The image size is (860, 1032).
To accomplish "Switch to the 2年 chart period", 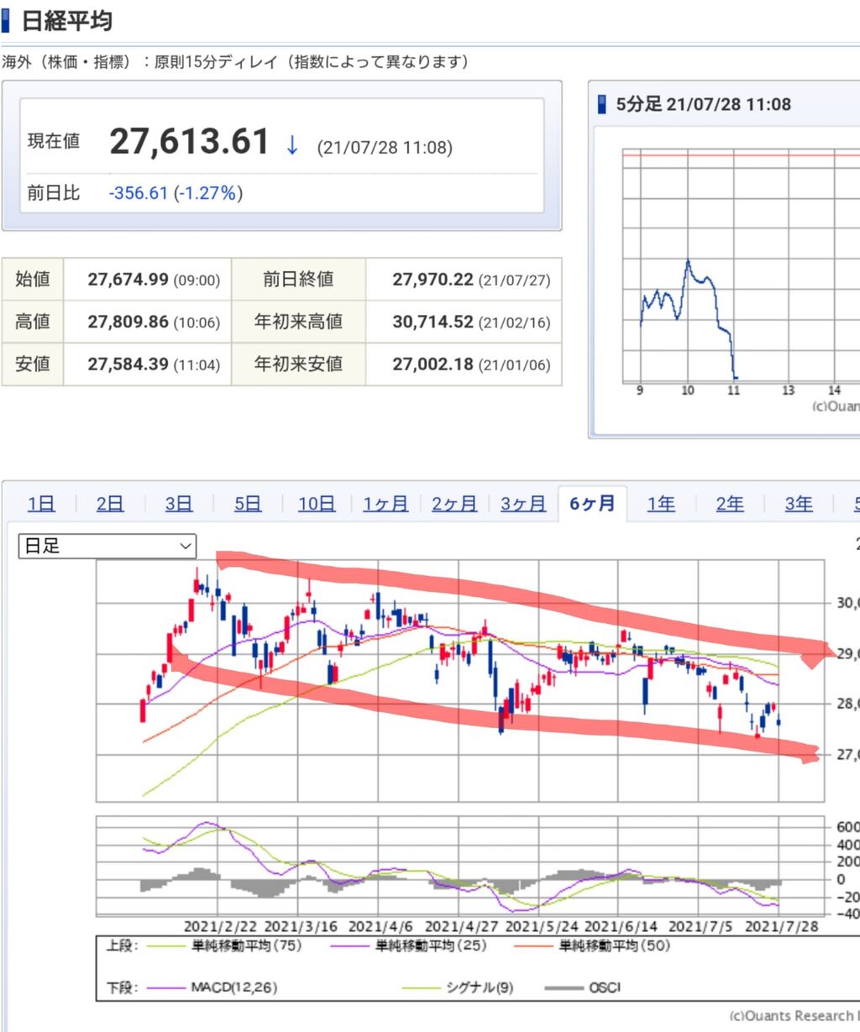I will pos(730,504).
